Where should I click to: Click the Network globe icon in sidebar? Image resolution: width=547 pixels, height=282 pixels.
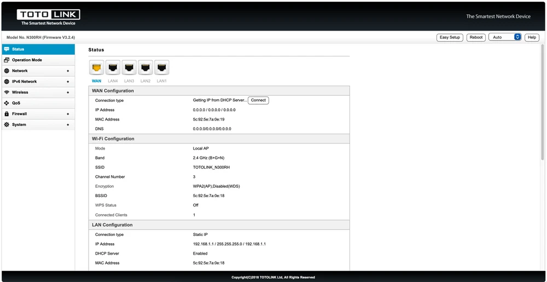click(x=6, y=71)
